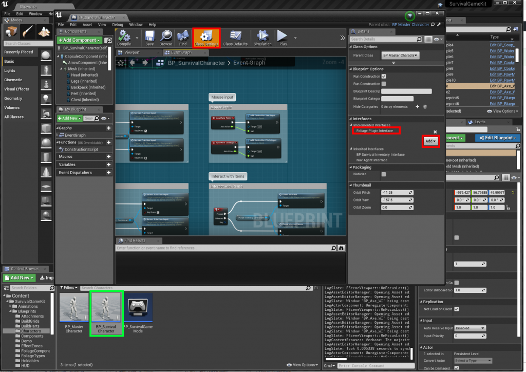Open Add New dropdown in My Blueprint

[69, 118]
